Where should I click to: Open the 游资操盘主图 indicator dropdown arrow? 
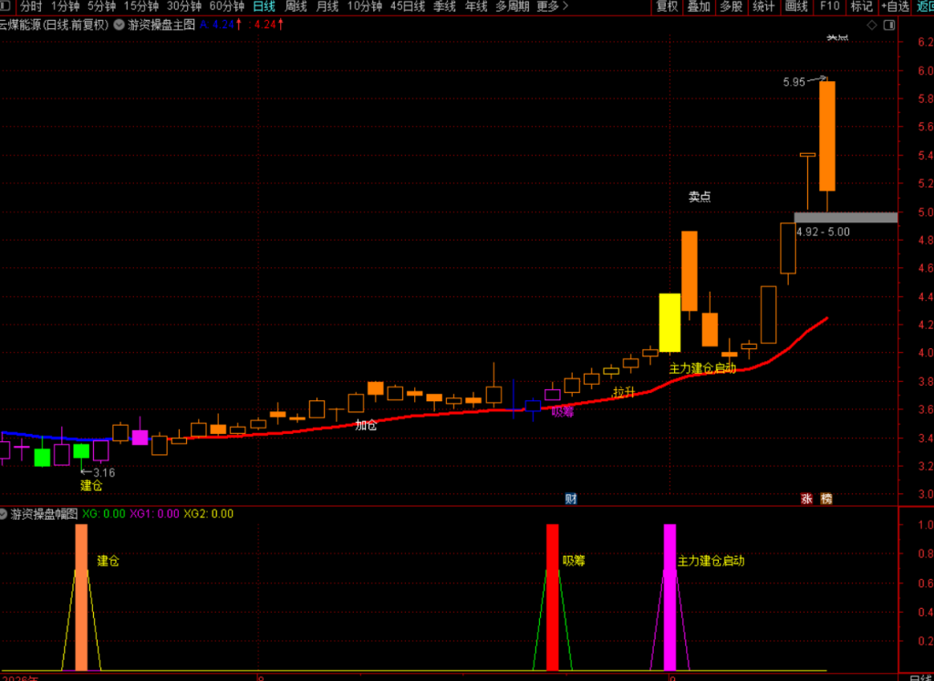pos(119,25)
